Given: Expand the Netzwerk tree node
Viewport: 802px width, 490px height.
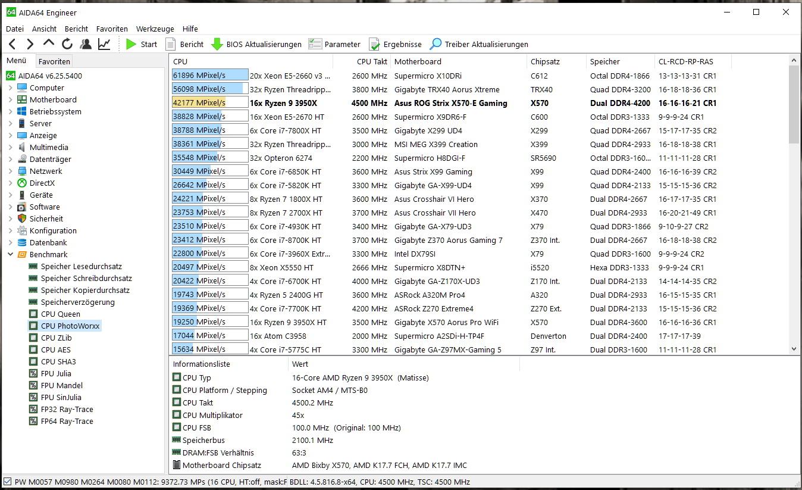Looking at the screenshot, I should pos(10,171).
